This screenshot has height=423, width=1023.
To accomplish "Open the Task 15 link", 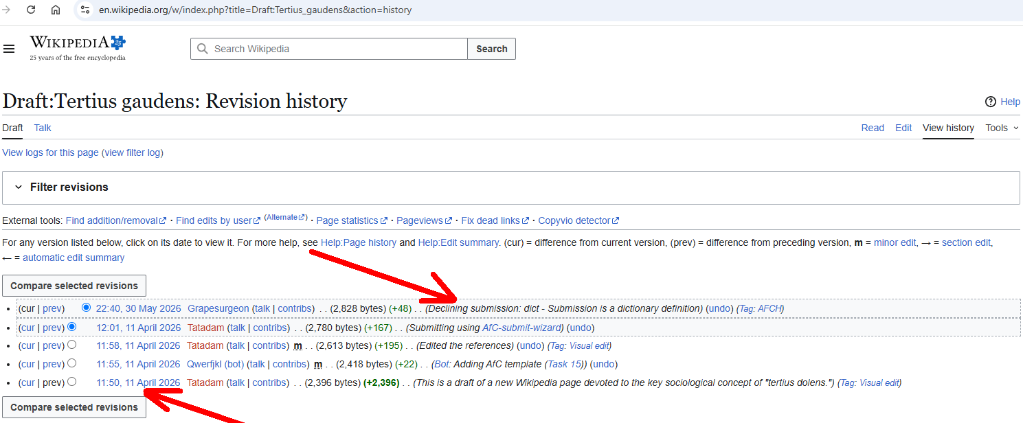I will coord(565,364).
